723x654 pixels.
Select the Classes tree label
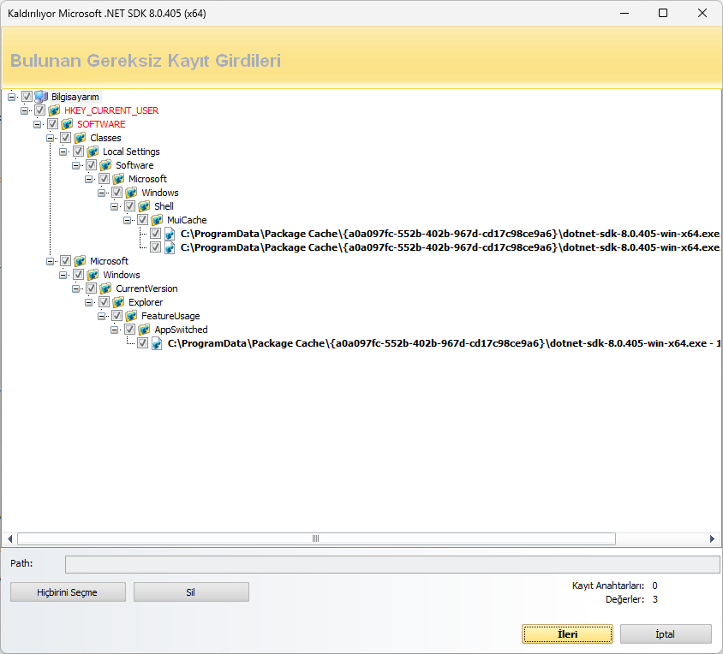pyautogui.click(x=105, y=138)
